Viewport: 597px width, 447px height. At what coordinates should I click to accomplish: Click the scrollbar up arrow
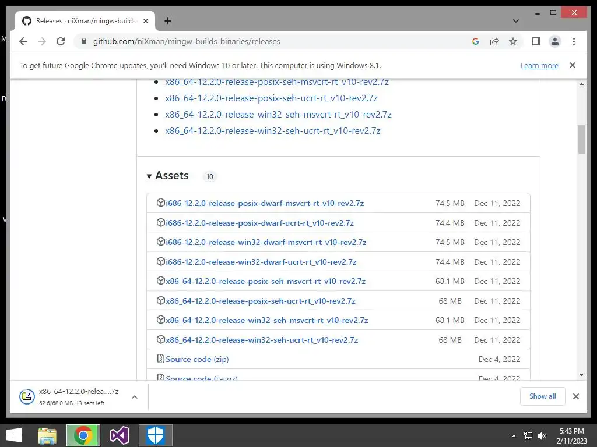[581, 84]
